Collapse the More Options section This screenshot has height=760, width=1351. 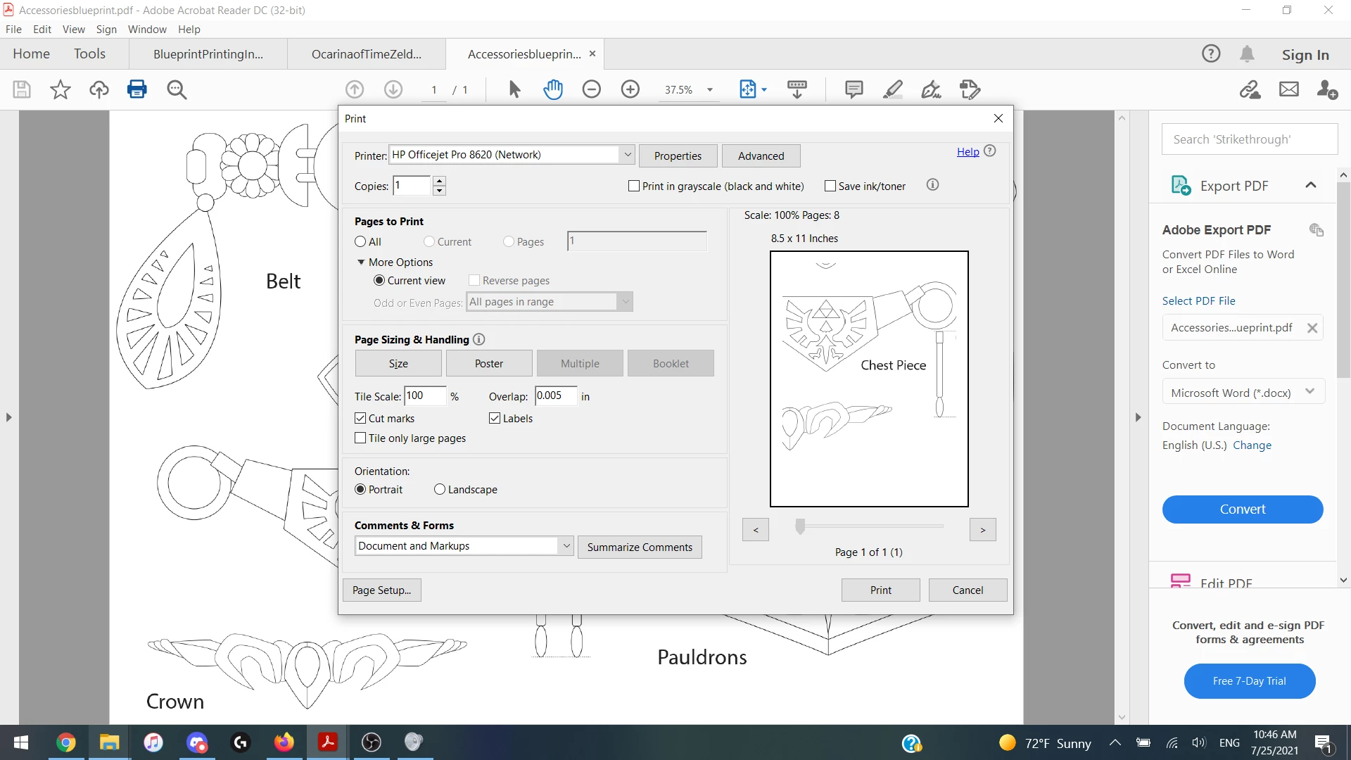coord(361,262)
